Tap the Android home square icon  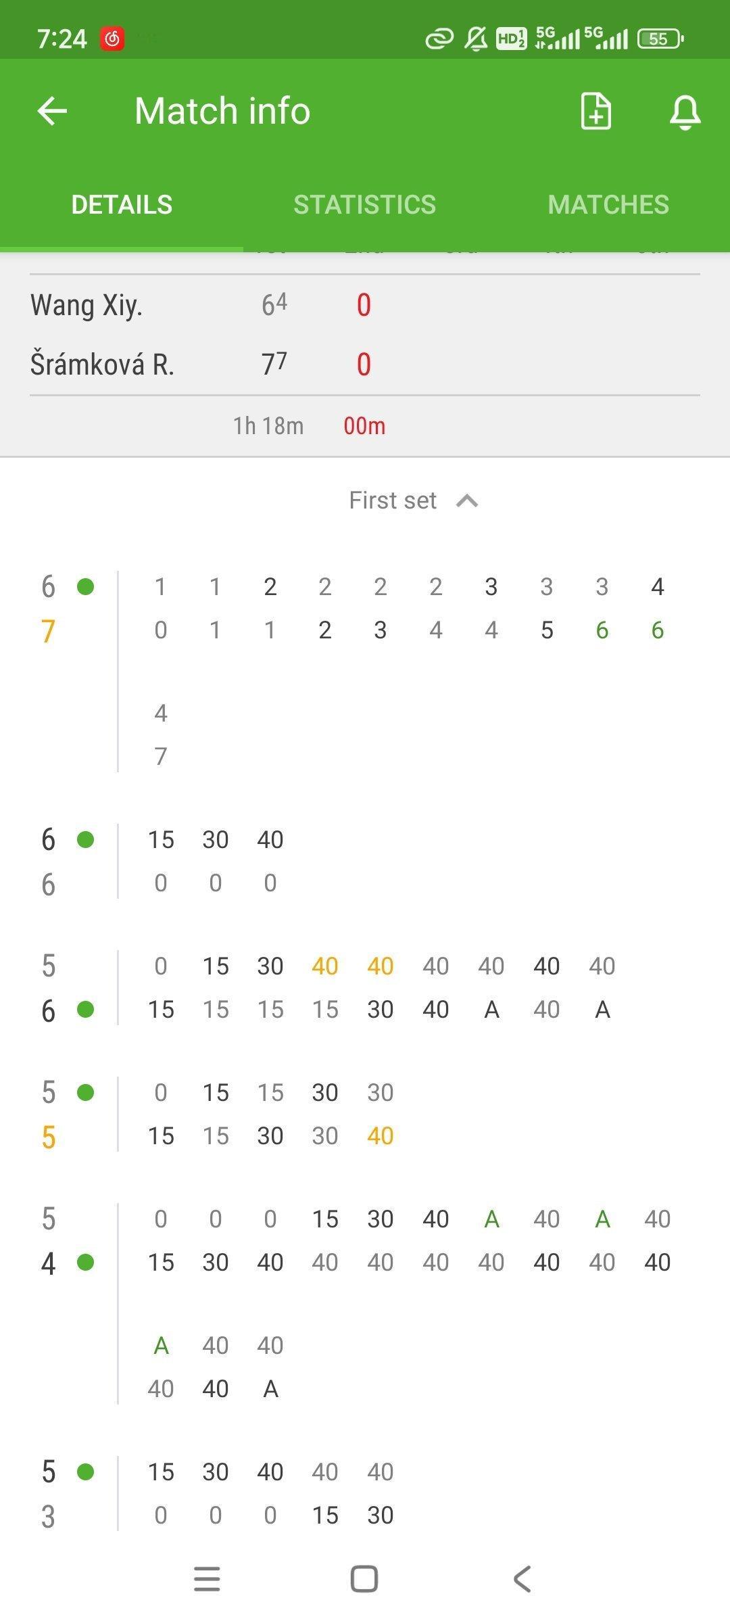pos(364,1579)
